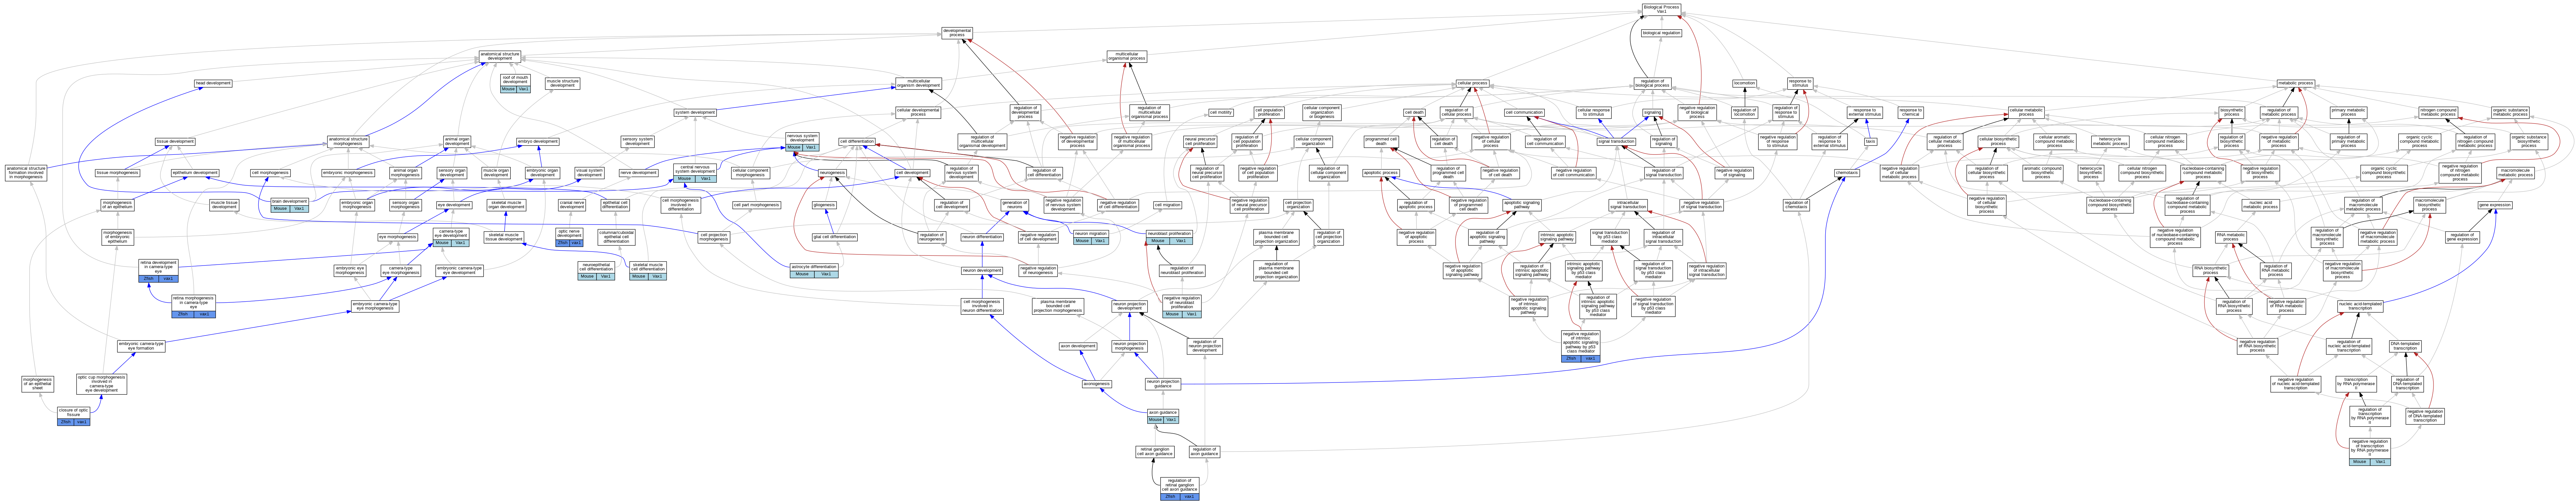Click 'neuron projection morphogenesis' node

[1129, 346]
